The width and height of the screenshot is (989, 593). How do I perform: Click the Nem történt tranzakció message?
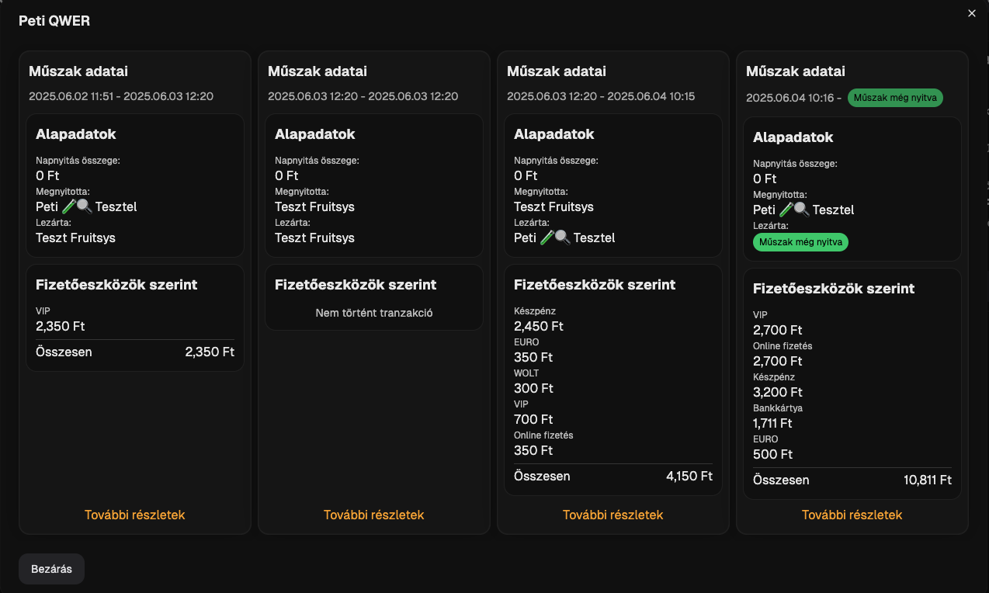(373, 313)
